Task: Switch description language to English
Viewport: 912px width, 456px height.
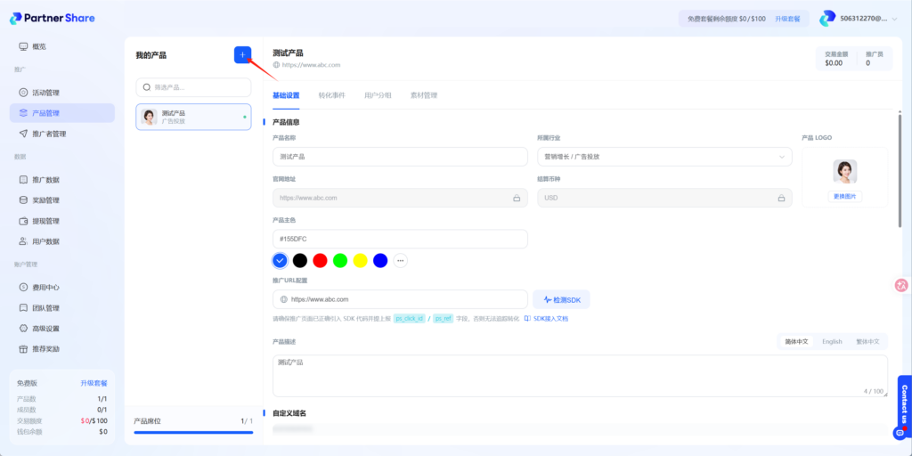Action: [832, 341]
